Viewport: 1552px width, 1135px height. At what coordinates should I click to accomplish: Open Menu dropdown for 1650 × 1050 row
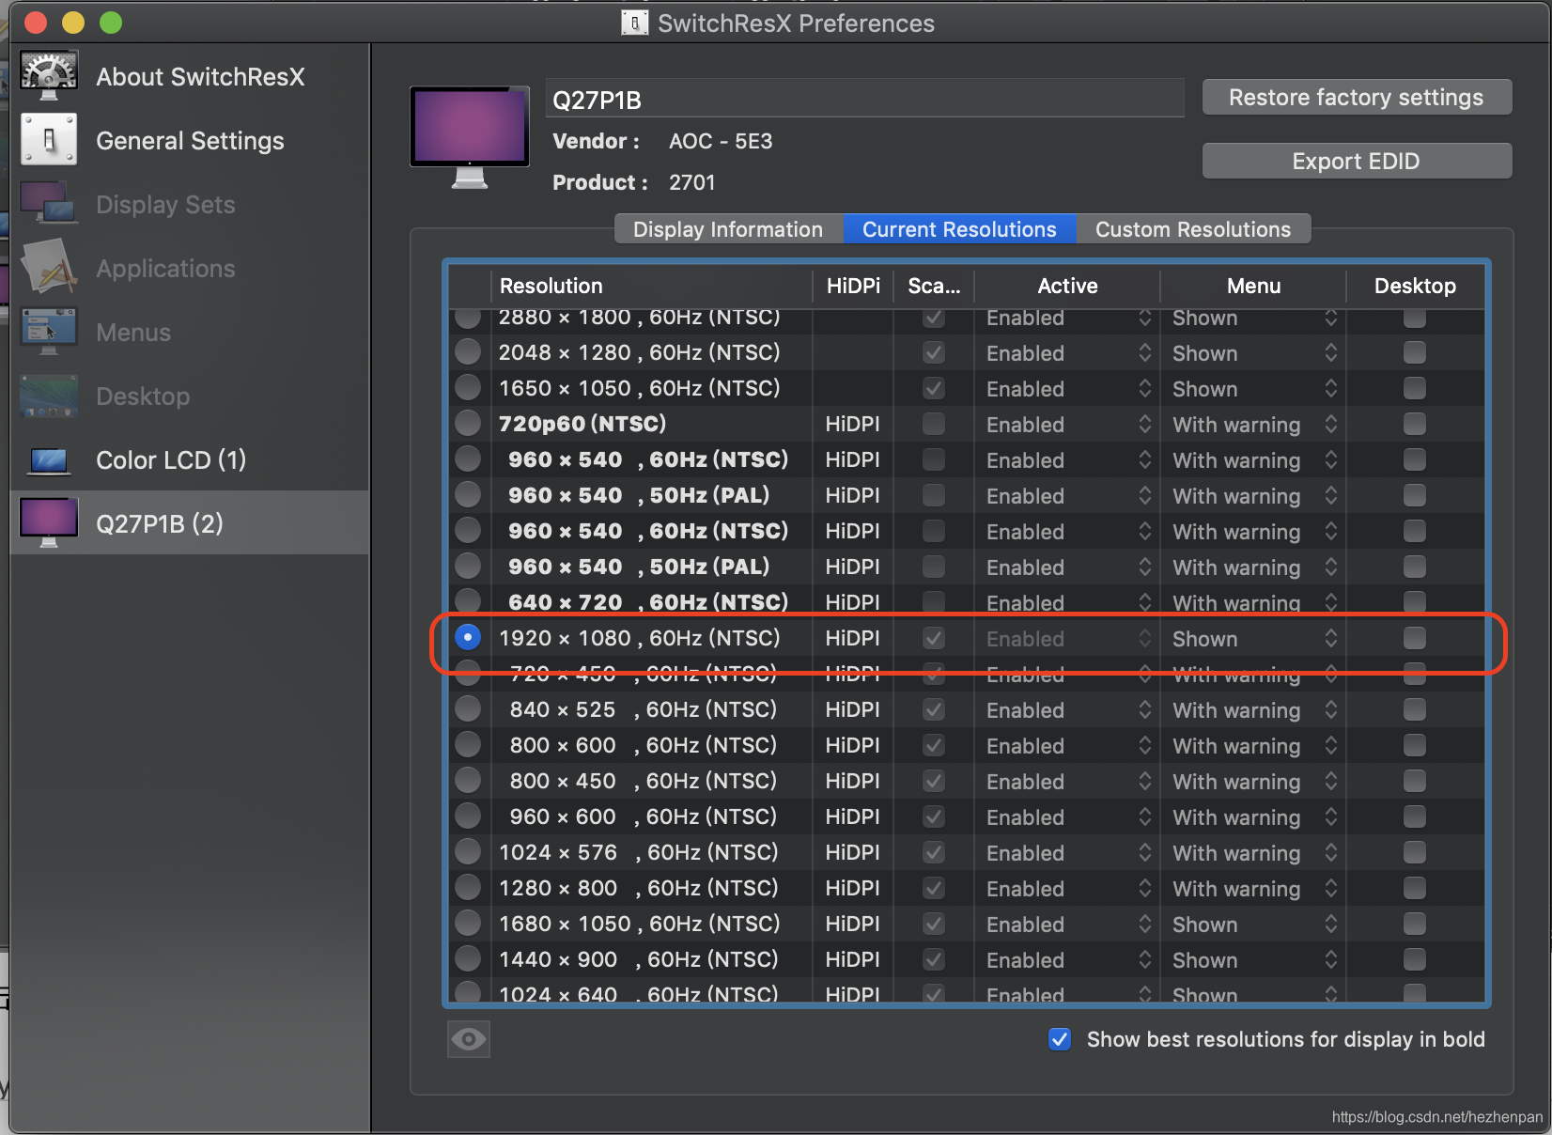pyautogui.click(x=1254, y=389)
